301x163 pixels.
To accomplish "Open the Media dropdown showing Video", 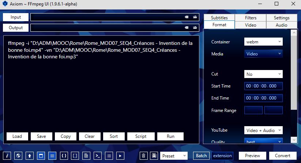I will (263, 54).
